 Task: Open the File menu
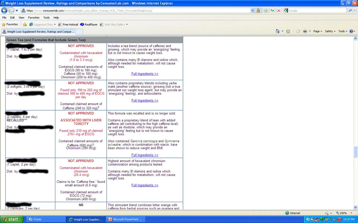[4, 17]
